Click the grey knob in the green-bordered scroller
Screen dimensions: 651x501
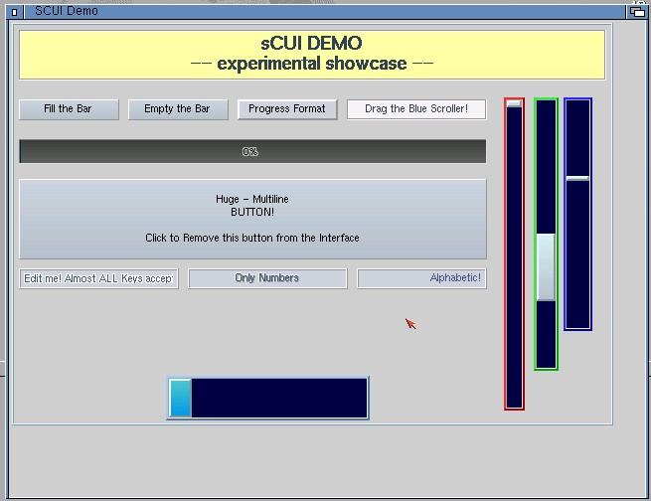(x=546, y=266)
